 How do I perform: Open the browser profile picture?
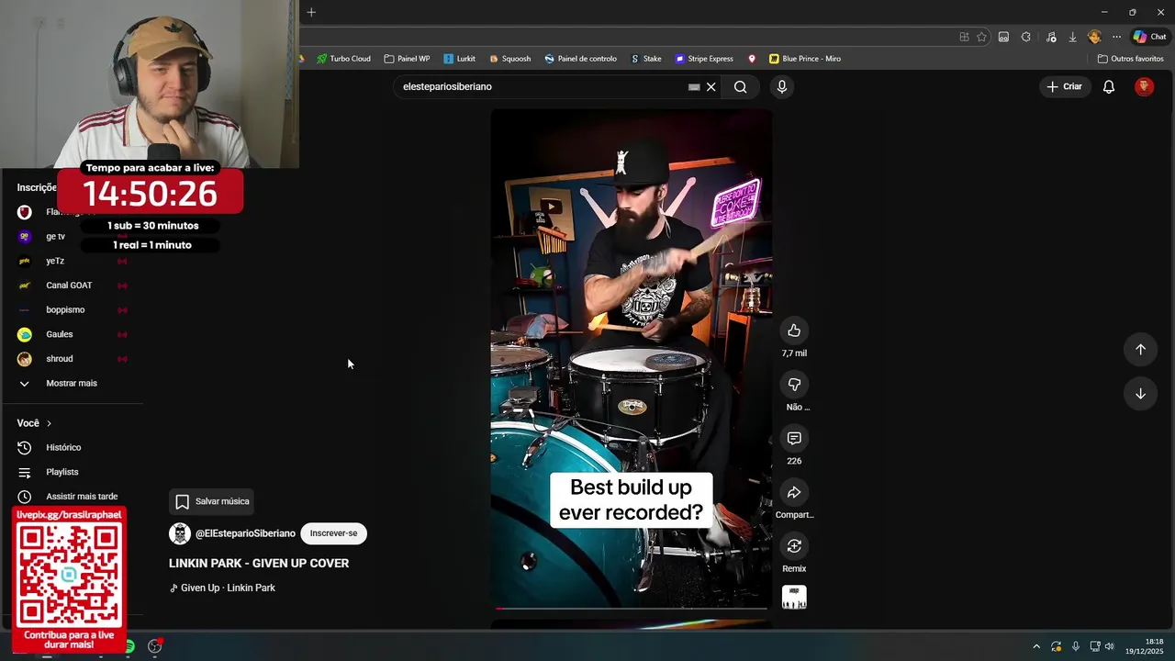(1093, 37)
